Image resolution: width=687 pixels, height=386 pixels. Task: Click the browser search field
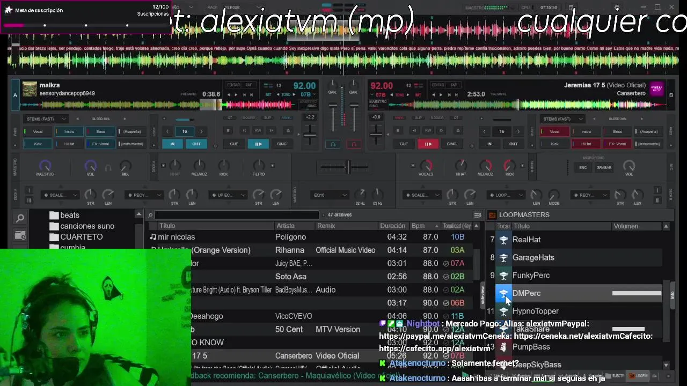(237, 215)
